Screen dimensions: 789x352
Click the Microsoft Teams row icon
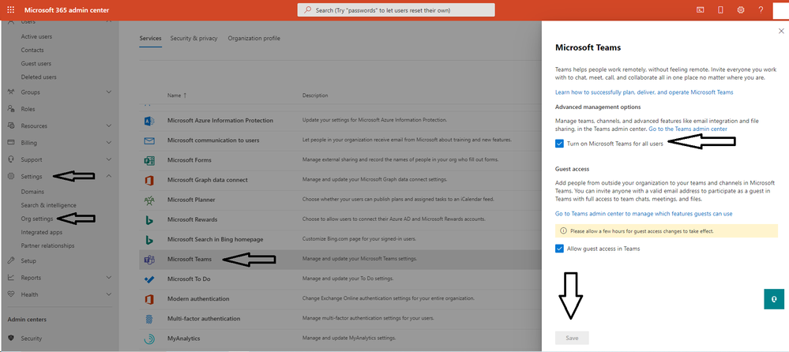click(149, 260)
